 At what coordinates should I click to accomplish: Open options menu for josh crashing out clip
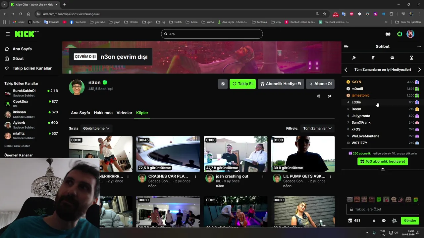pos(263,177)
